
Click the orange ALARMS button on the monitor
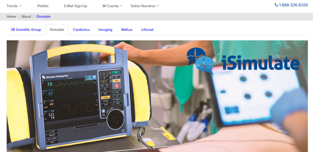[105, 97]
